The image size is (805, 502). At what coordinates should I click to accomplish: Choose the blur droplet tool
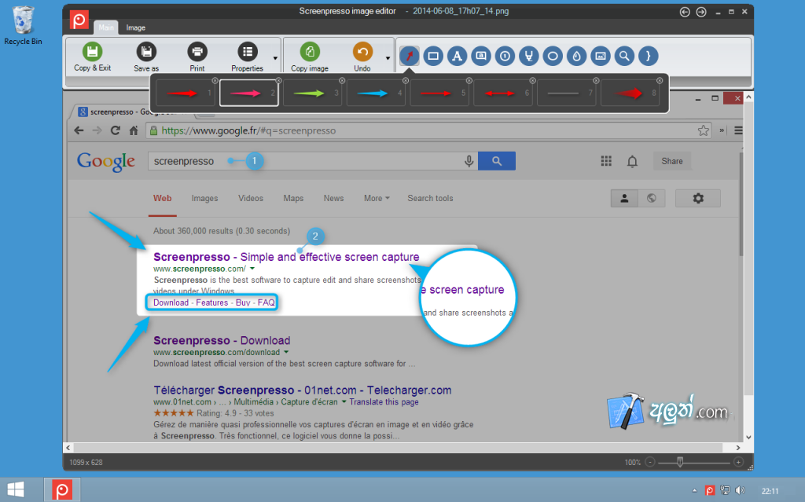tap(576, 56)
